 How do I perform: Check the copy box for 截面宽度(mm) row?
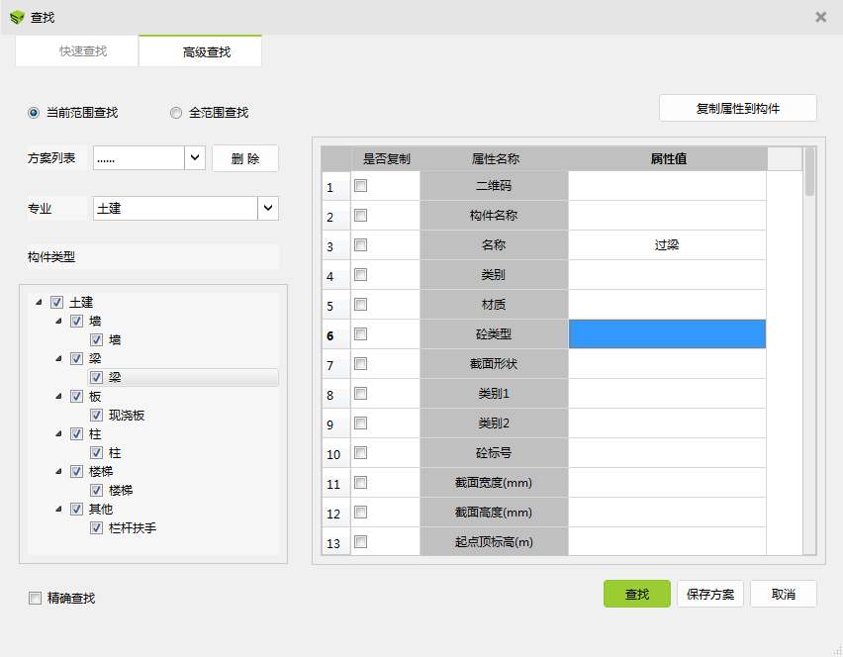361,483
